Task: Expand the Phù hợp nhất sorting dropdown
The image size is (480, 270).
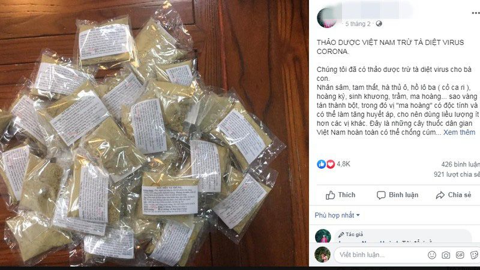Action: (x=337, y=216)
